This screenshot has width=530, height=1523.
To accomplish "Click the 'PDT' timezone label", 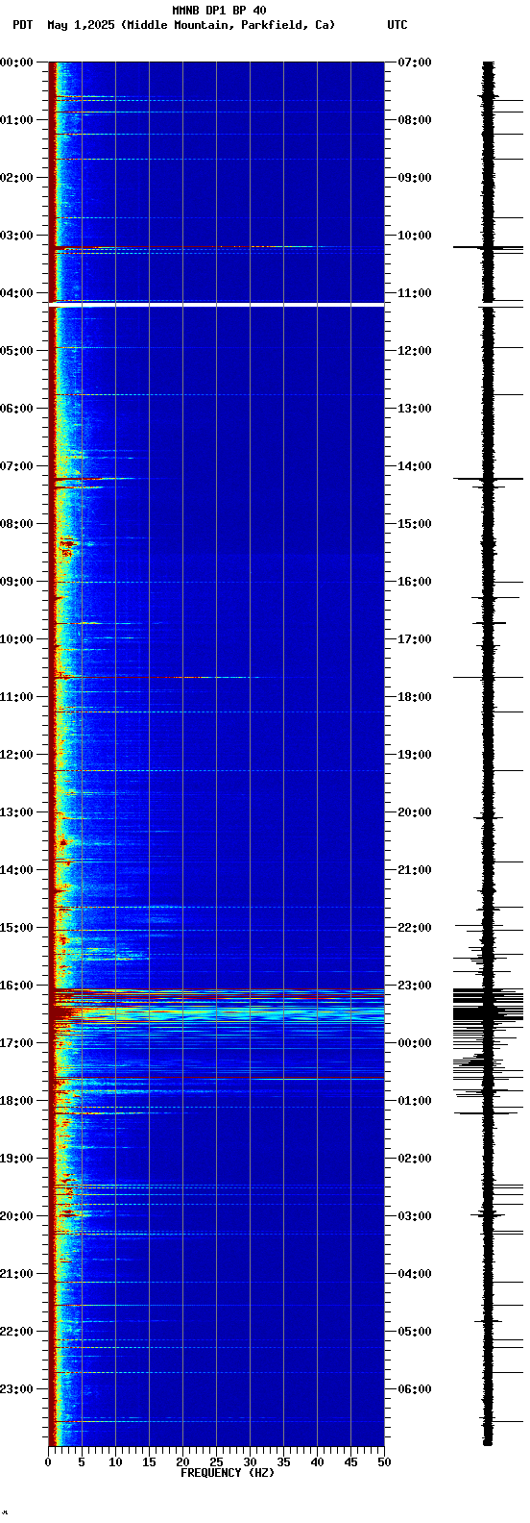I will click(x=22, y=25).
